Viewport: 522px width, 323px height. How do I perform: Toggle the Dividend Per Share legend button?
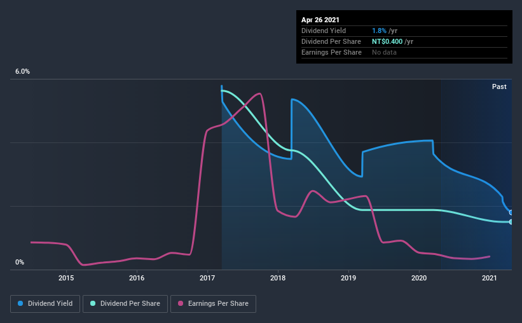click(x=125, y=304)
